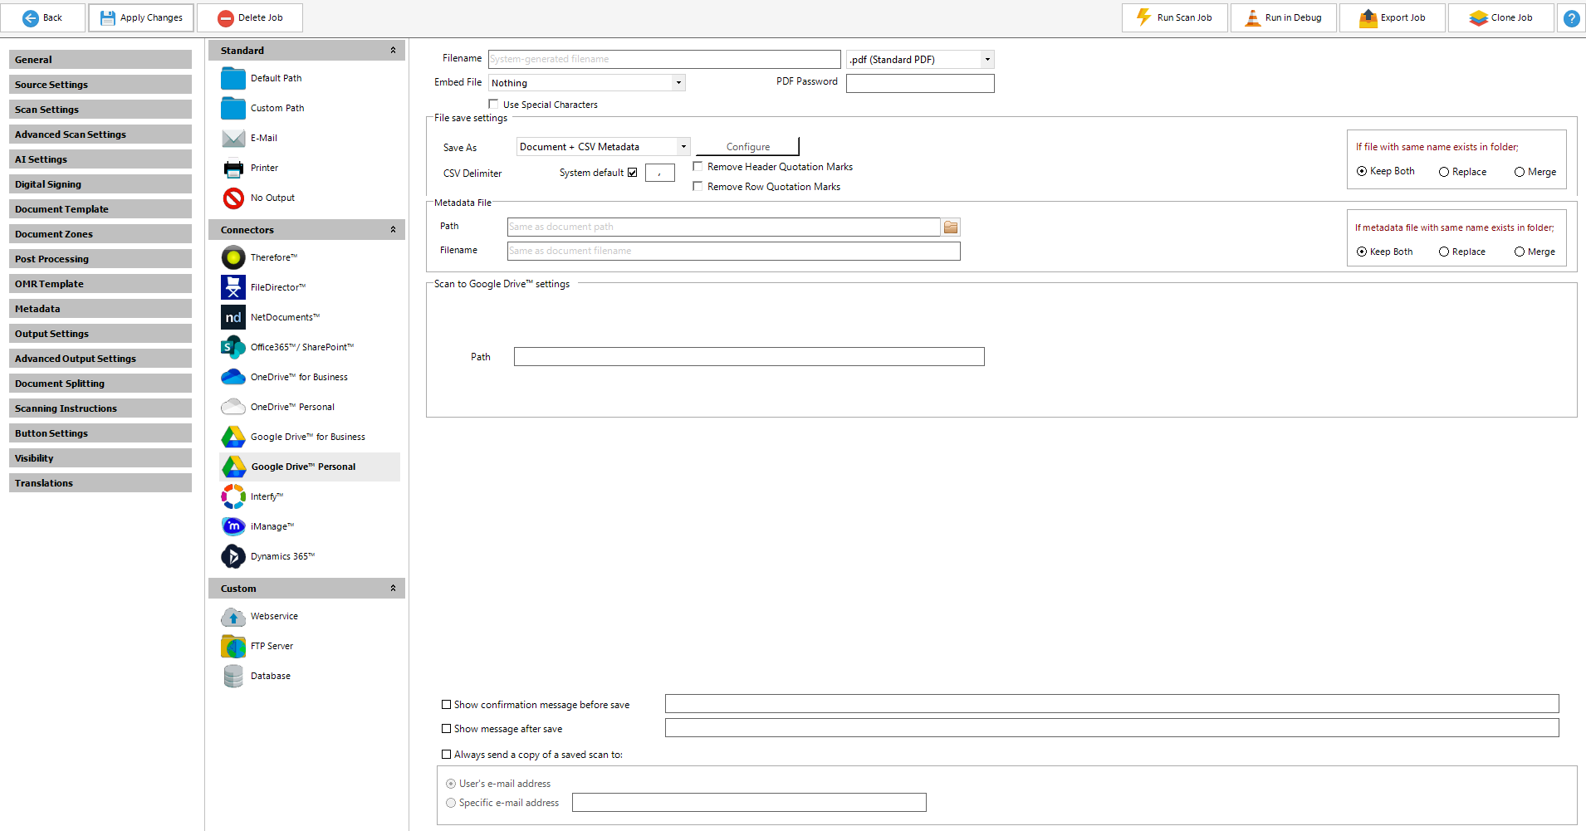Choose the NetDocuments connector icon
Image resolution: width=1586 pixels, height=831 pixels.
[233, 317]
